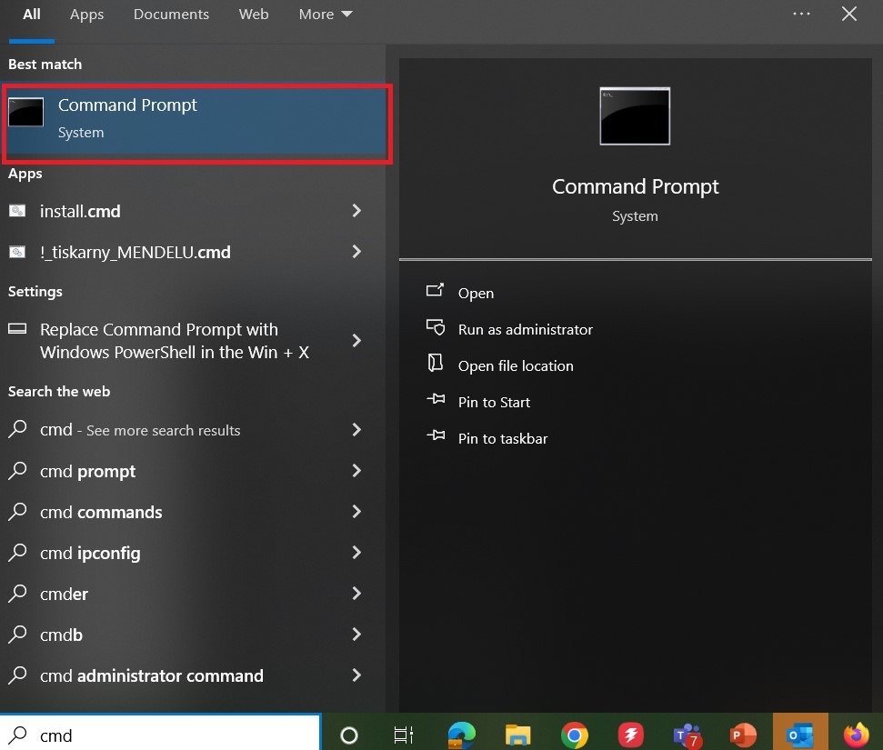Expand the install.cmd result arrow
The image size is (883, 750).
[356, 211]
